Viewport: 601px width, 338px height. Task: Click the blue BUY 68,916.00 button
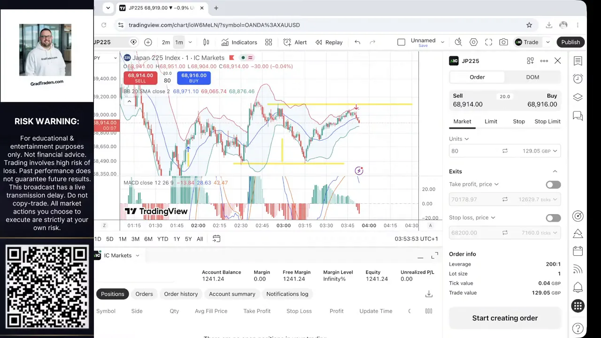[x=194, y=78]
